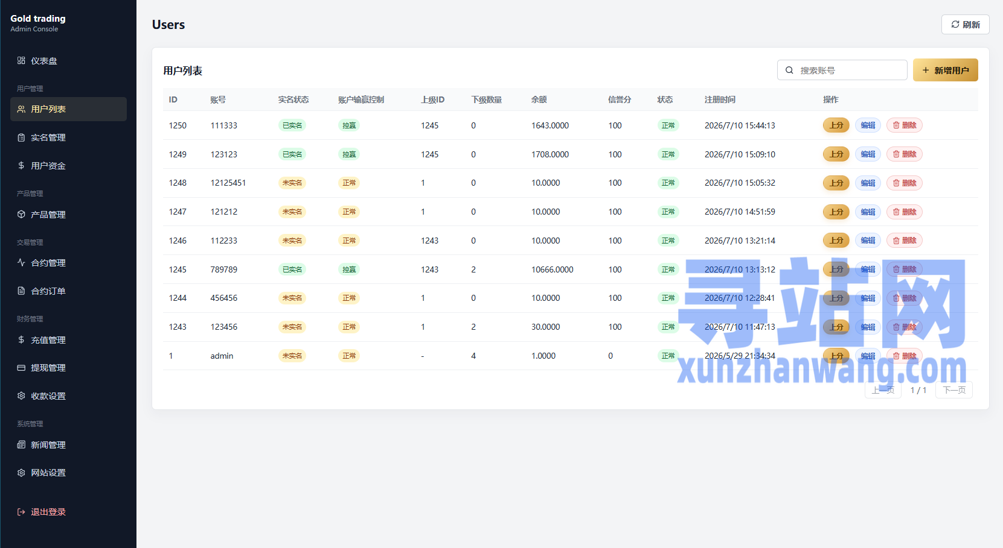Click 编辑 for user 12125451

(x=868, y=183)
